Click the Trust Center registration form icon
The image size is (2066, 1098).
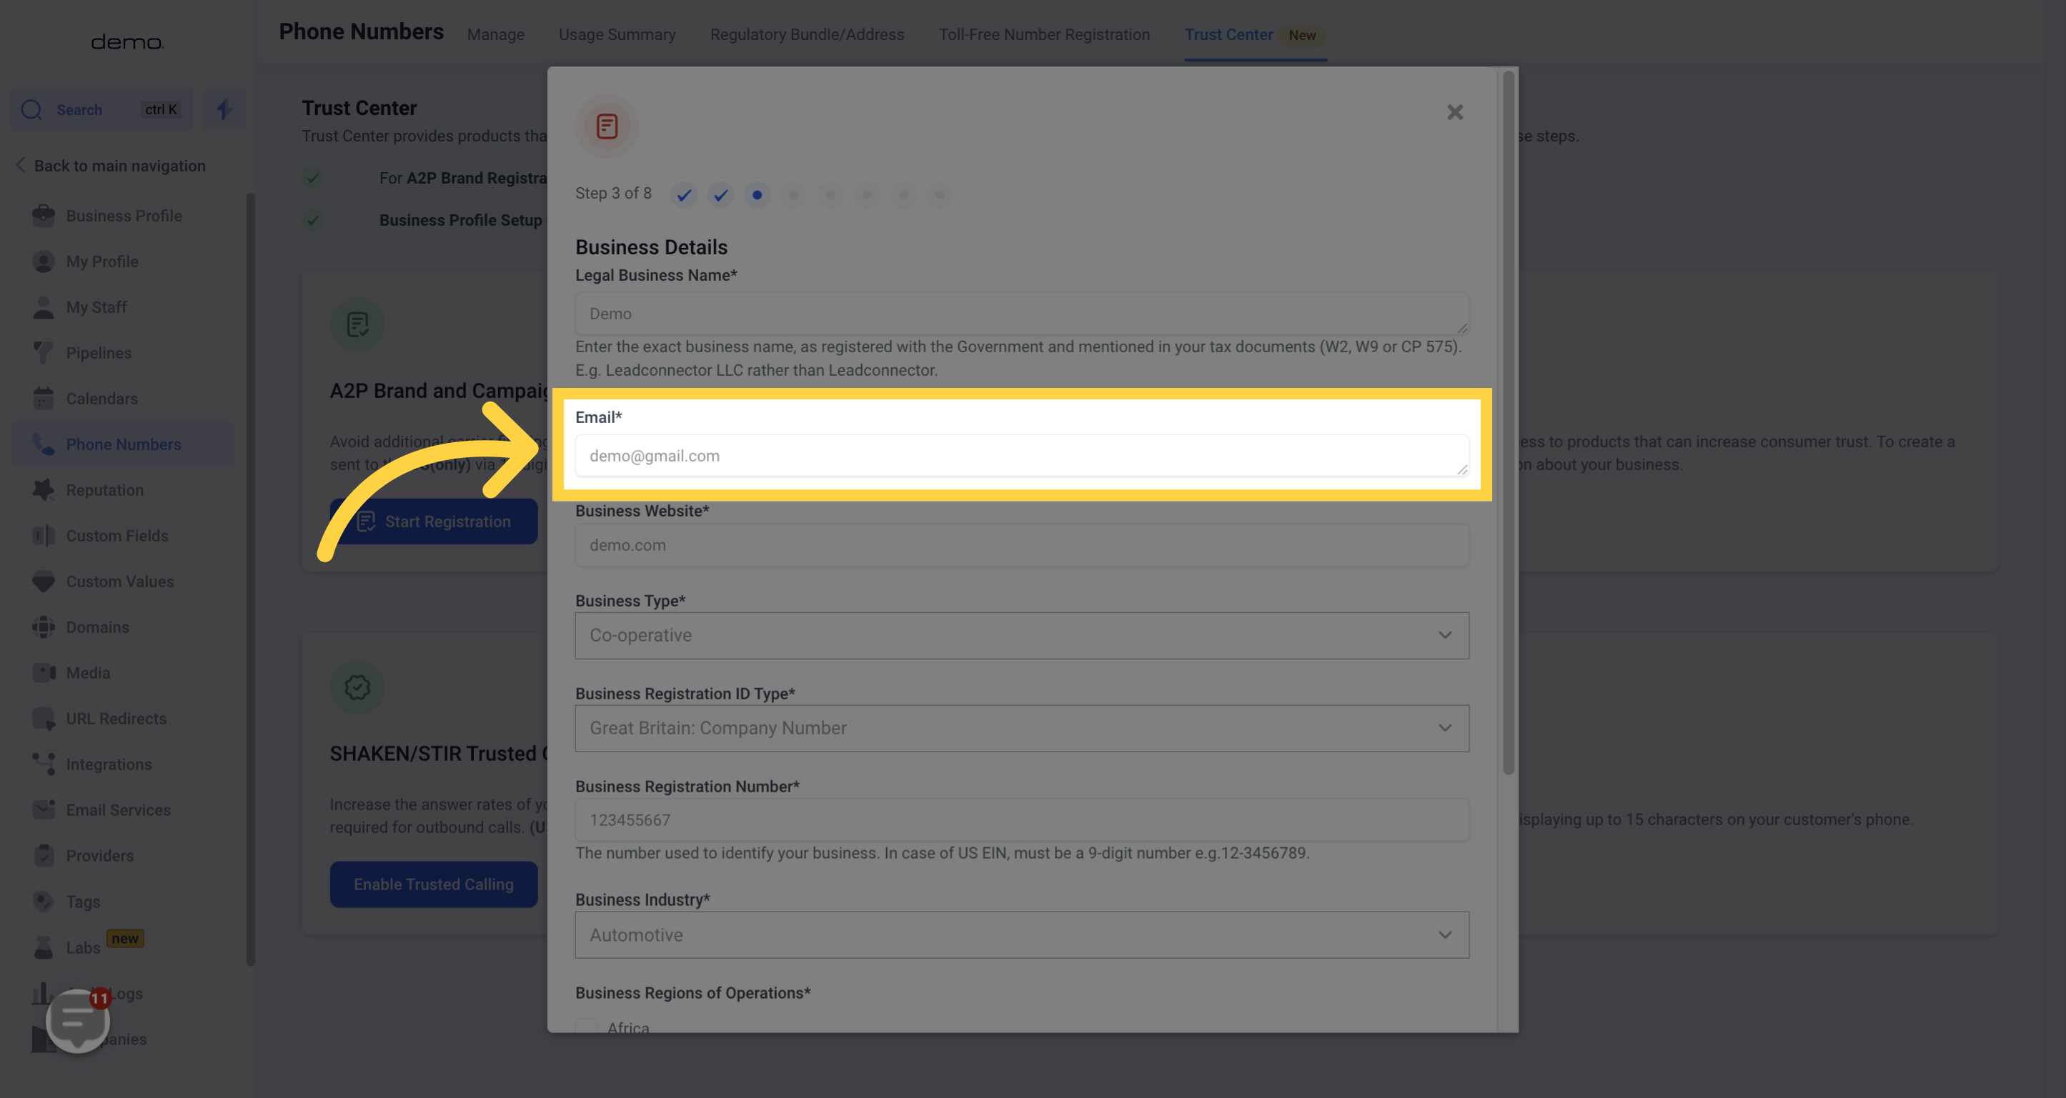[607, 124]
